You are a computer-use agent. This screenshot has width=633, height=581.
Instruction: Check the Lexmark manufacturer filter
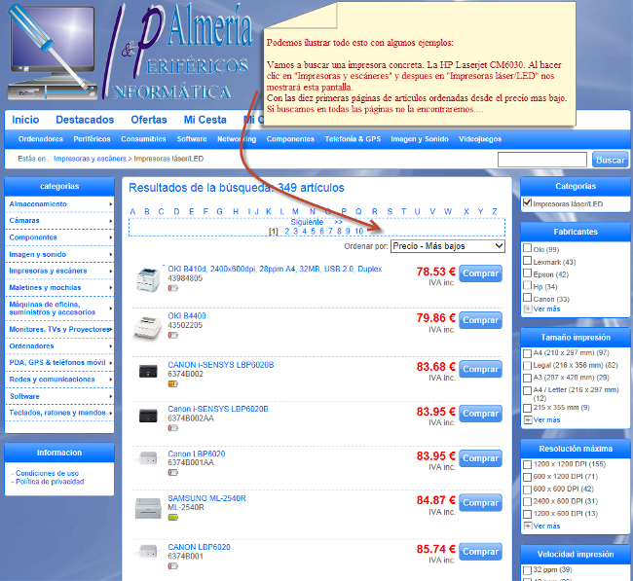click(x=528, y=262)
